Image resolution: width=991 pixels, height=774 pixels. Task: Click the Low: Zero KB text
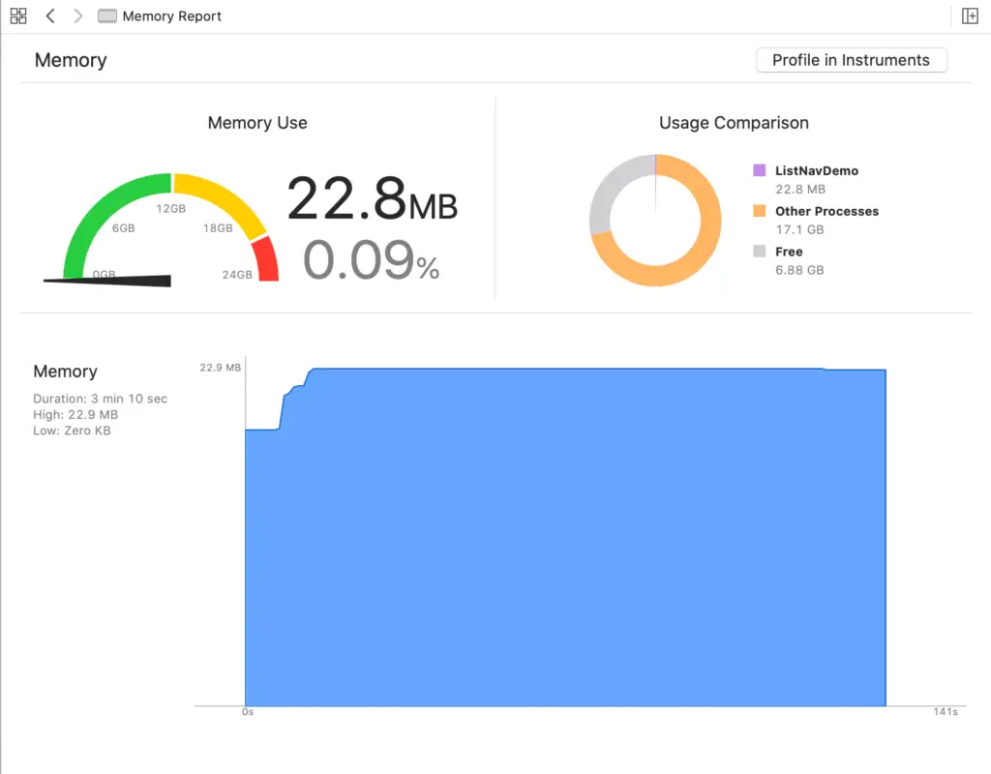coord(72,431)
